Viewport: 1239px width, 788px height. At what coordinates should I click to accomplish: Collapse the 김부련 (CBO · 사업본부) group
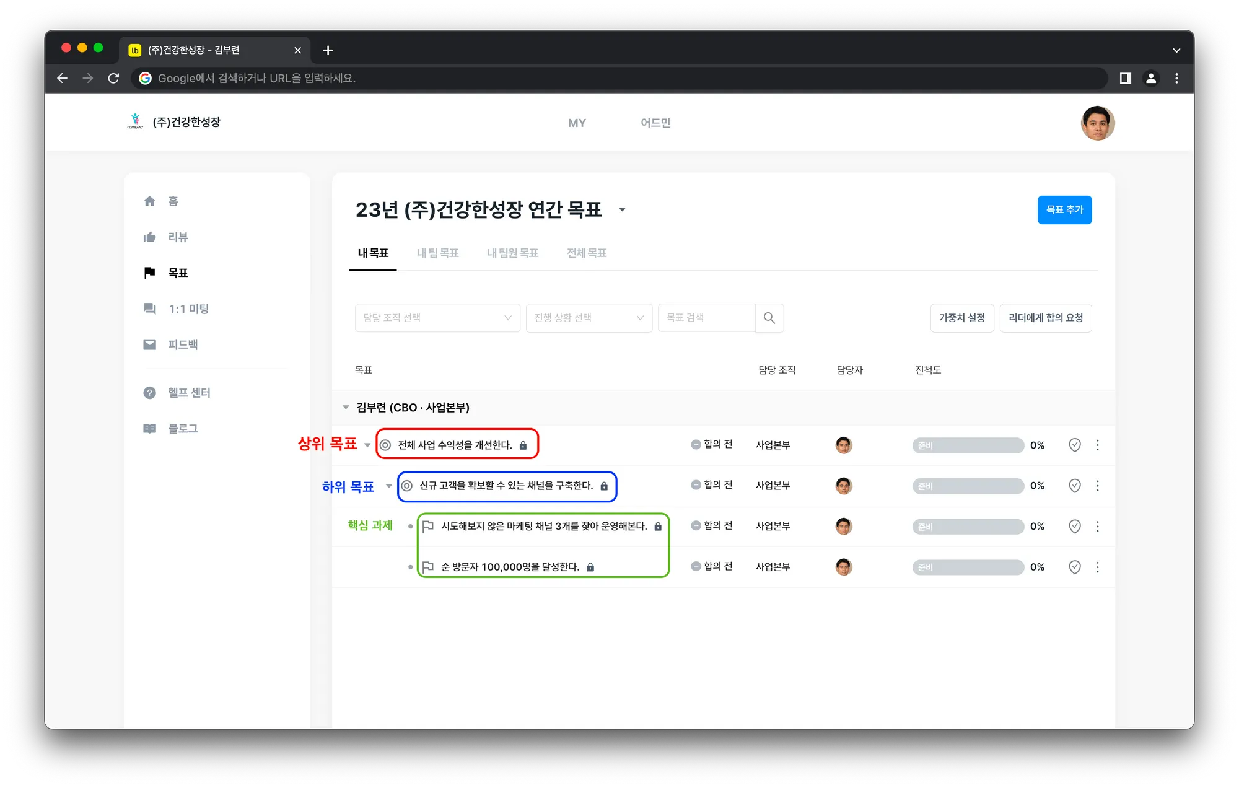point(346,408)
